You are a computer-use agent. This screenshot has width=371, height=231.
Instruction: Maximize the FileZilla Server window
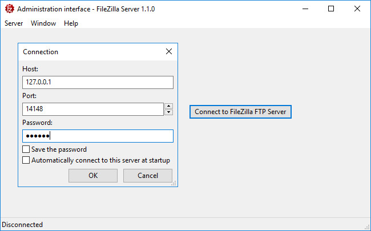point(331,9)
